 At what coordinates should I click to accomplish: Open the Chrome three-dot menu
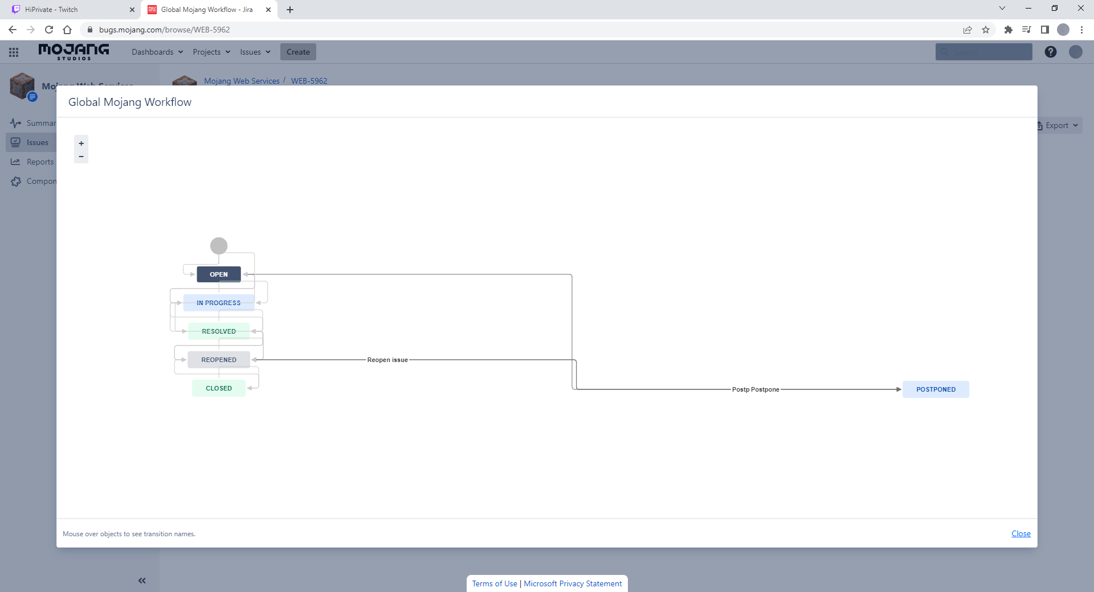coord(1081,30)
